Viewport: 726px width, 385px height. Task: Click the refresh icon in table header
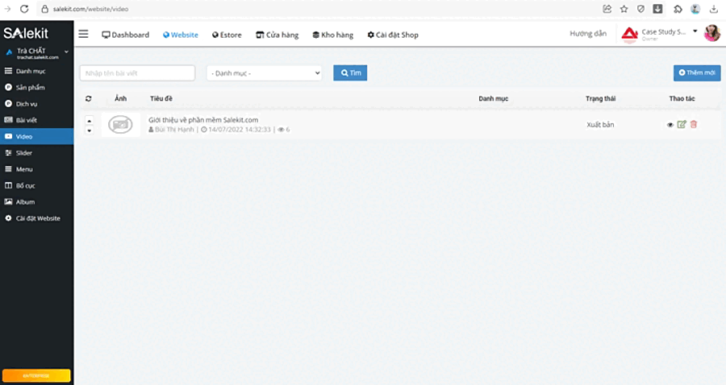pyautogui.click(x=89, y=98)
